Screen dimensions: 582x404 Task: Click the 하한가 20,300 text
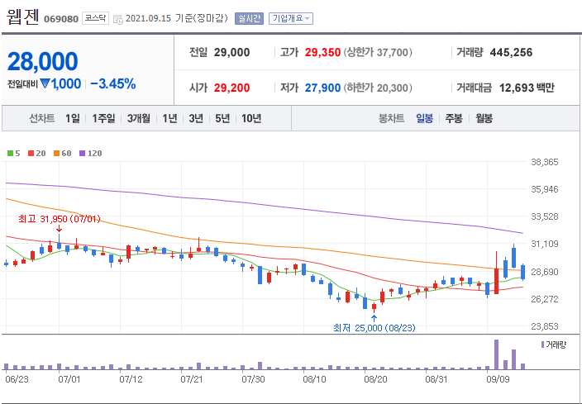pos(378,88)
